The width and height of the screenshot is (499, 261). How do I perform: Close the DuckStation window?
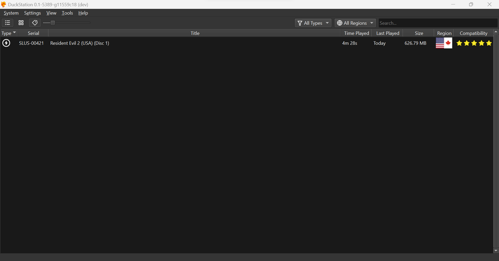[x=489, y=4]
